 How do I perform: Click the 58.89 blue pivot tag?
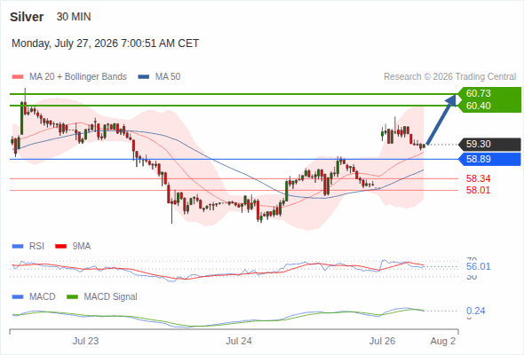(490, 159)
